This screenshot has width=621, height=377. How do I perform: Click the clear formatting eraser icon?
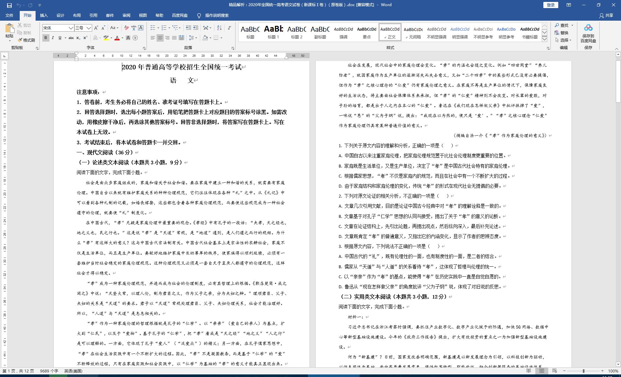(x=126, y=28)
